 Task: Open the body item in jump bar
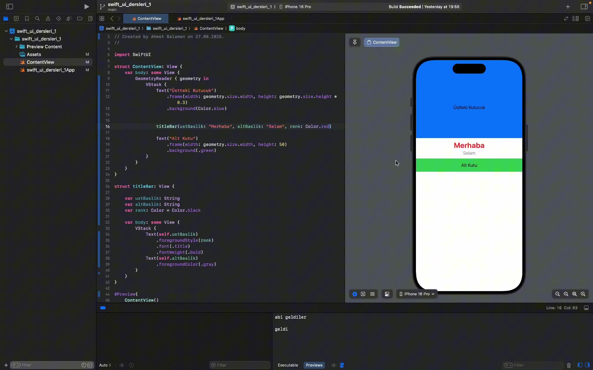(x=237, y=28)
